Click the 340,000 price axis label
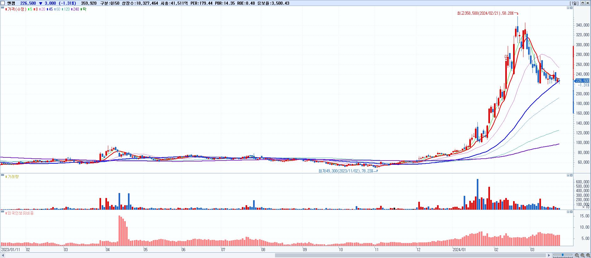The height and width of the screenshot is (258, 591). (583, 25)
